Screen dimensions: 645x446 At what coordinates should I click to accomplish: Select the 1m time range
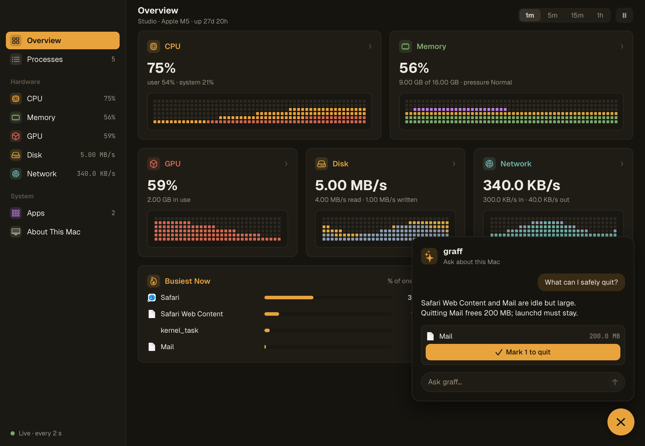(529, 15)
